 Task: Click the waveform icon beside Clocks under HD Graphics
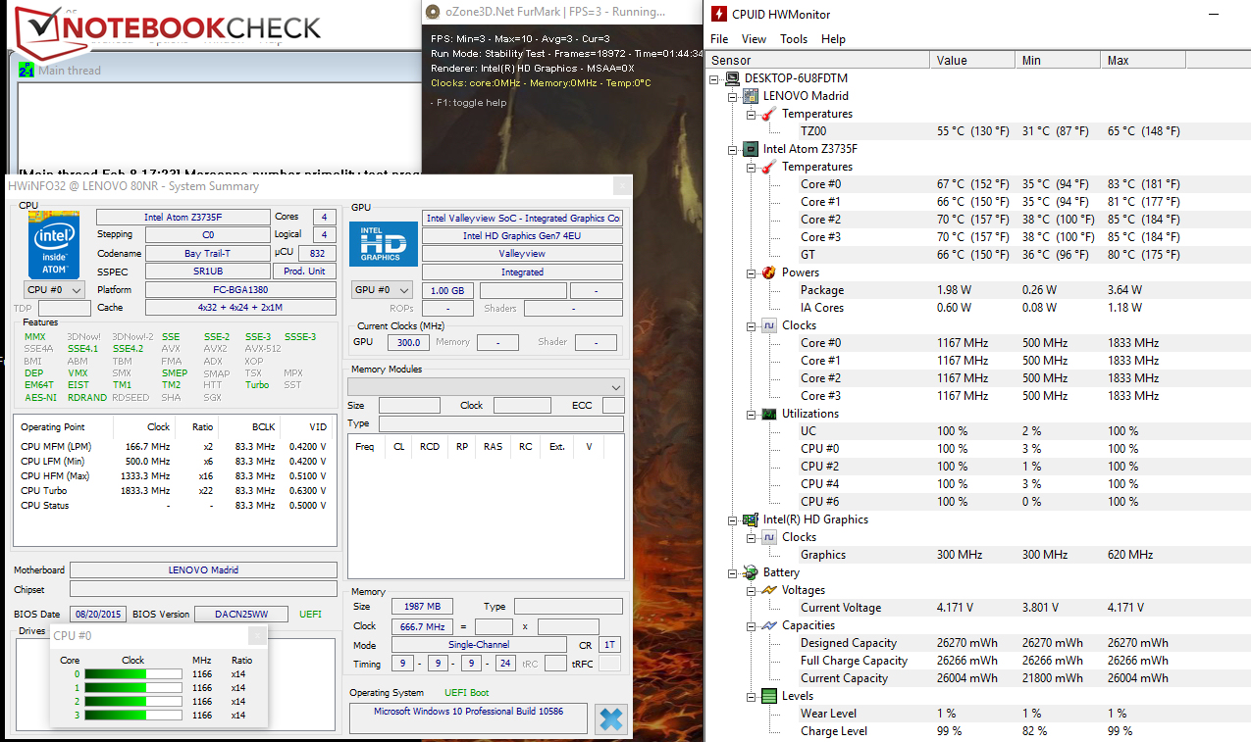(770, 537)
